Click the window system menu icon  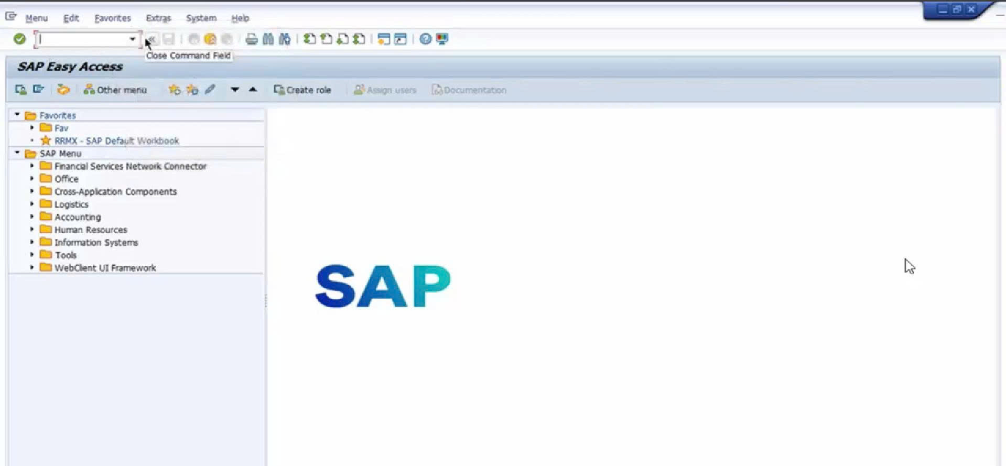tap(10, 17)
